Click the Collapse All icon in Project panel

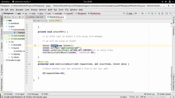[16, 17]
